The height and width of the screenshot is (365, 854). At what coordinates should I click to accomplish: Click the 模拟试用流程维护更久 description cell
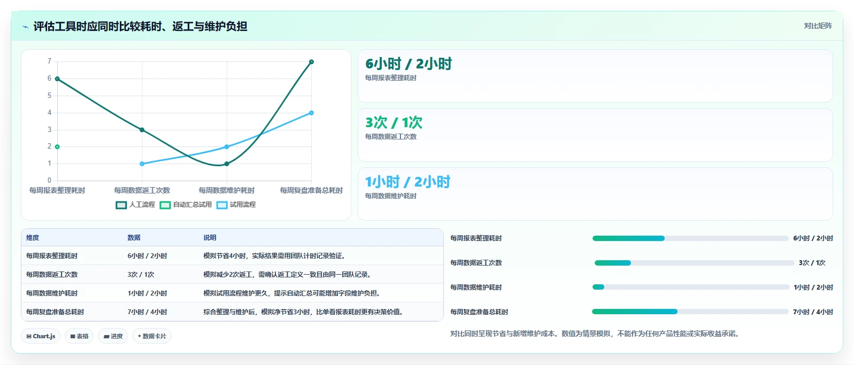point(292,293)
